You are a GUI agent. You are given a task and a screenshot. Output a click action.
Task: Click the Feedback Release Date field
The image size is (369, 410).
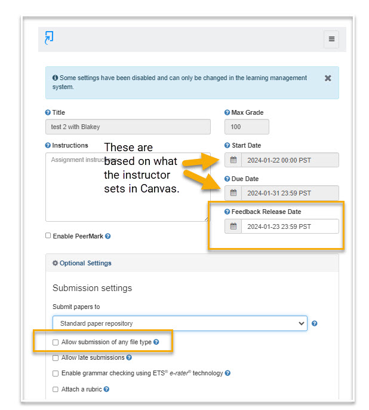[x=289, y=227]
